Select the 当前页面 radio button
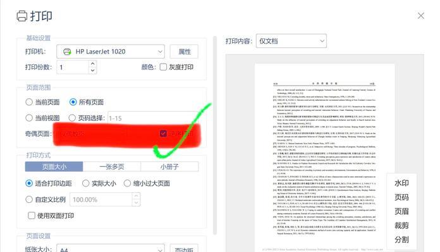This screenshot has height=252, width=440. (x=29, y=102)
